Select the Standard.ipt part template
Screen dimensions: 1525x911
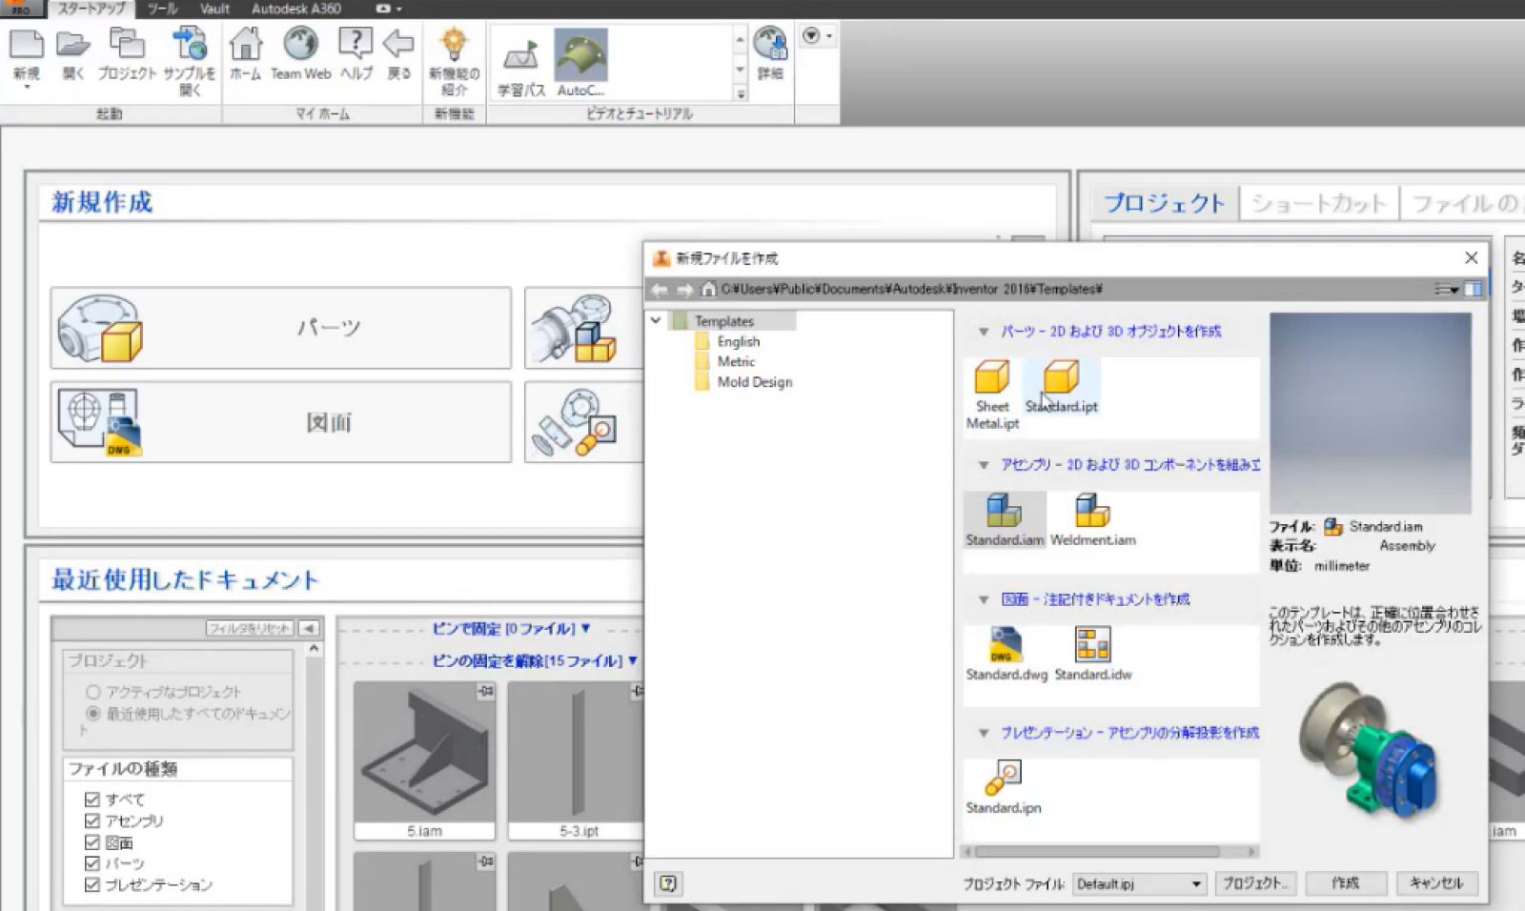(1060, 379)
